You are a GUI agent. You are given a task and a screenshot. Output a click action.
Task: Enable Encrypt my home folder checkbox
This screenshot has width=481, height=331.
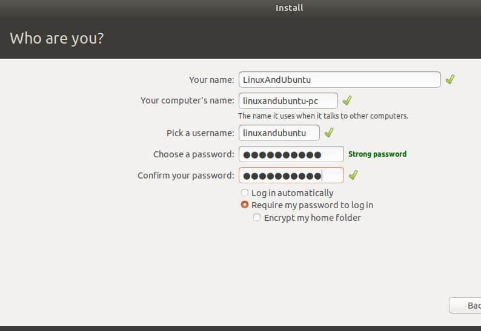[257, 218]
